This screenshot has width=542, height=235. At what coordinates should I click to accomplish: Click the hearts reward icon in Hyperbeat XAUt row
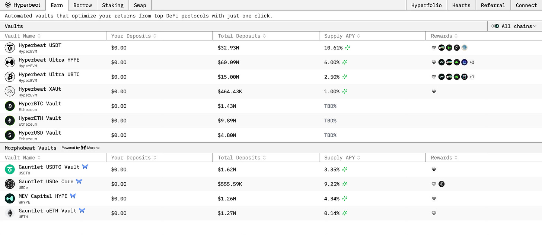tap(434, 91)
